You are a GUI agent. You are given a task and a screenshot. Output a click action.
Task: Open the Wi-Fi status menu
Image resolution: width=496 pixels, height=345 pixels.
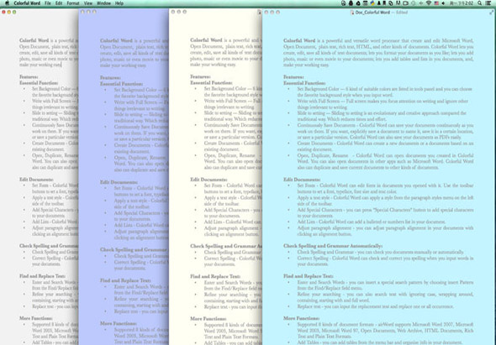[x=429, y=3]
